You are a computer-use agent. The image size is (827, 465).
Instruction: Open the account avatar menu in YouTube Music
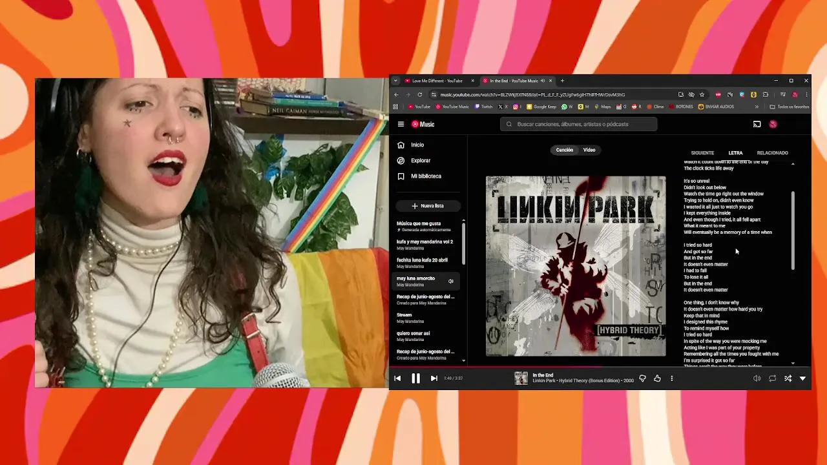coord(773,124)
